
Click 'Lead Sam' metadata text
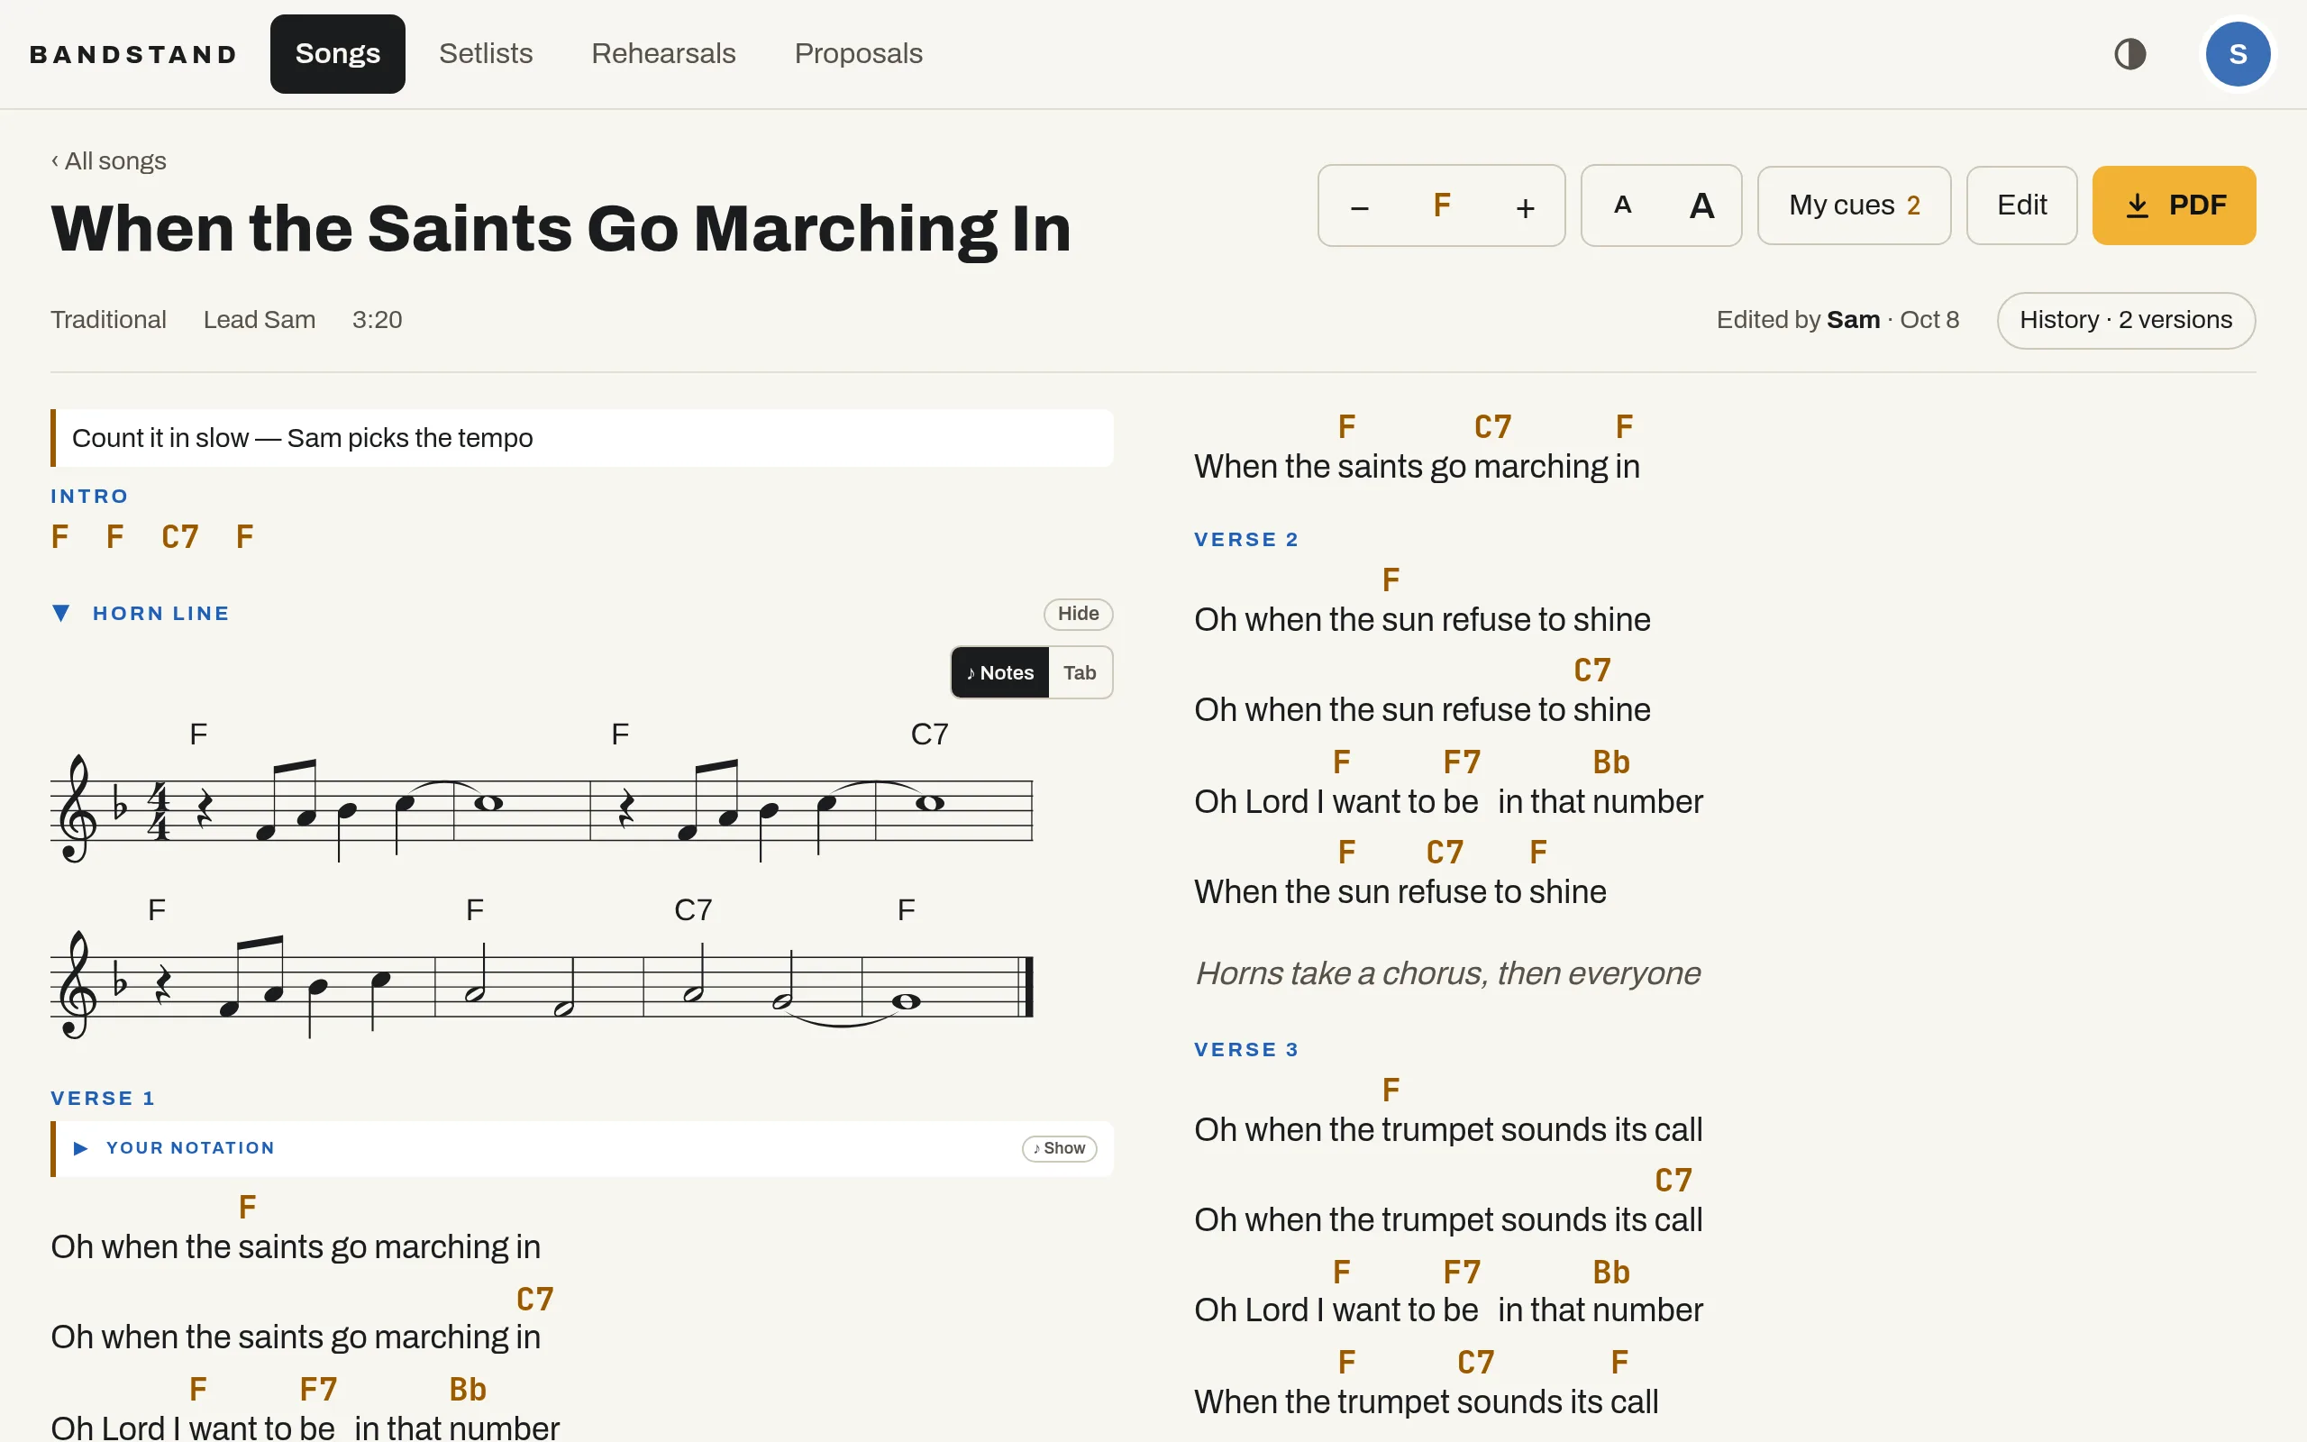coord(260,319)
